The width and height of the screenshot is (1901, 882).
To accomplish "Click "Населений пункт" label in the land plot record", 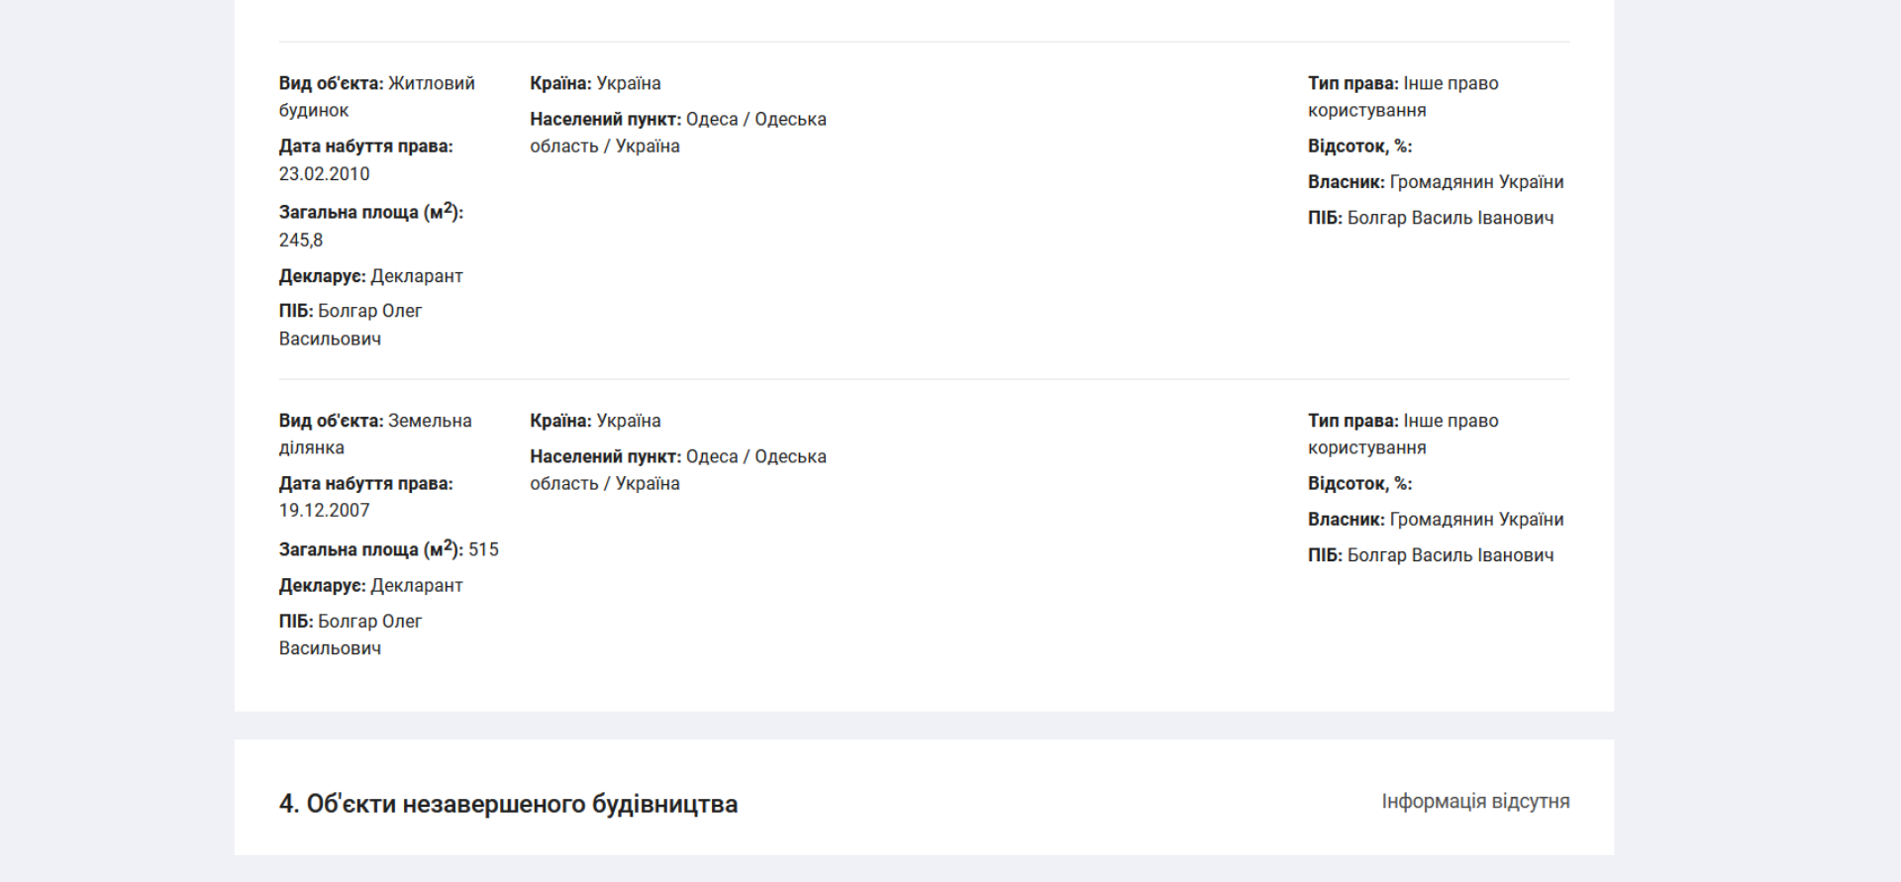I will tap(605, 457).
